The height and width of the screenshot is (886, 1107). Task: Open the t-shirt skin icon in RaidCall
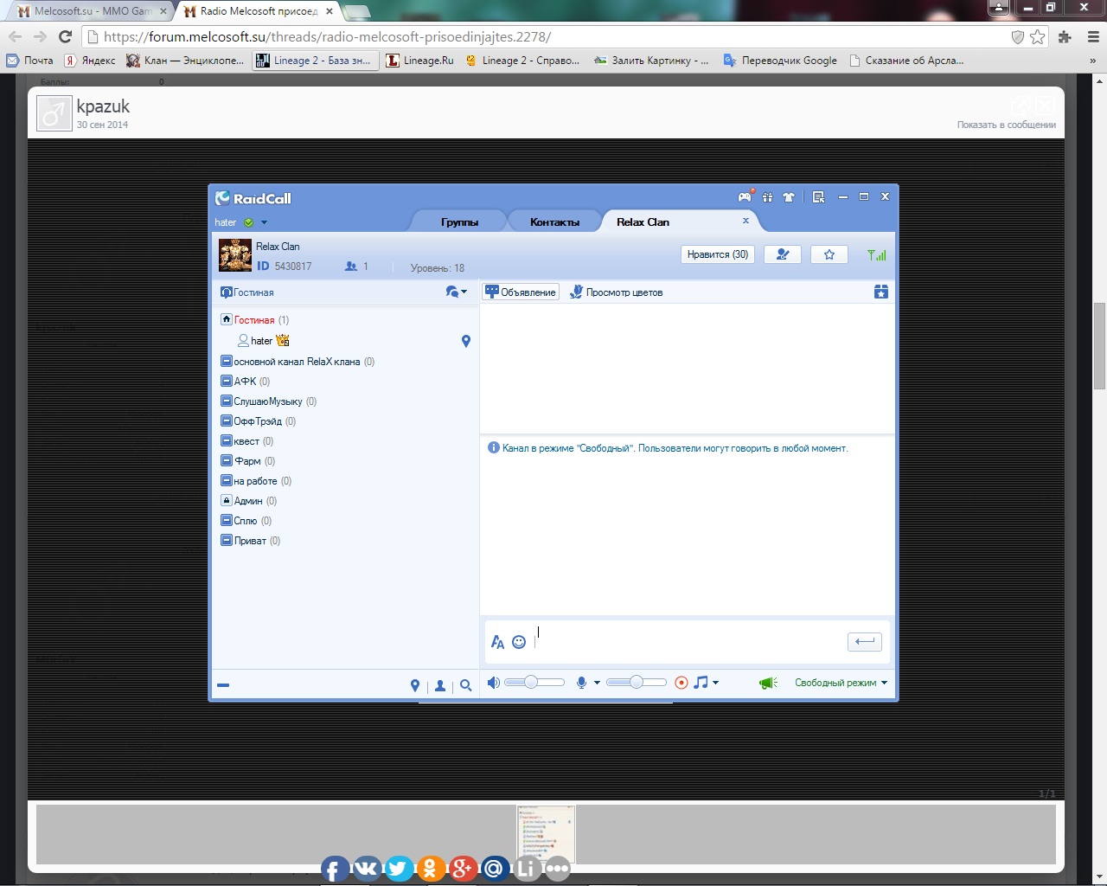(x=789, y=197)
